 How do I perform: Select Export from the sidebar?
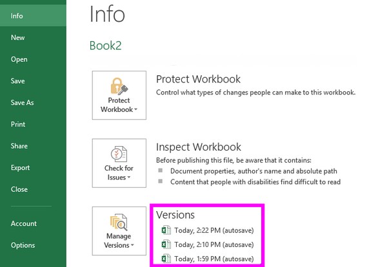21,168
